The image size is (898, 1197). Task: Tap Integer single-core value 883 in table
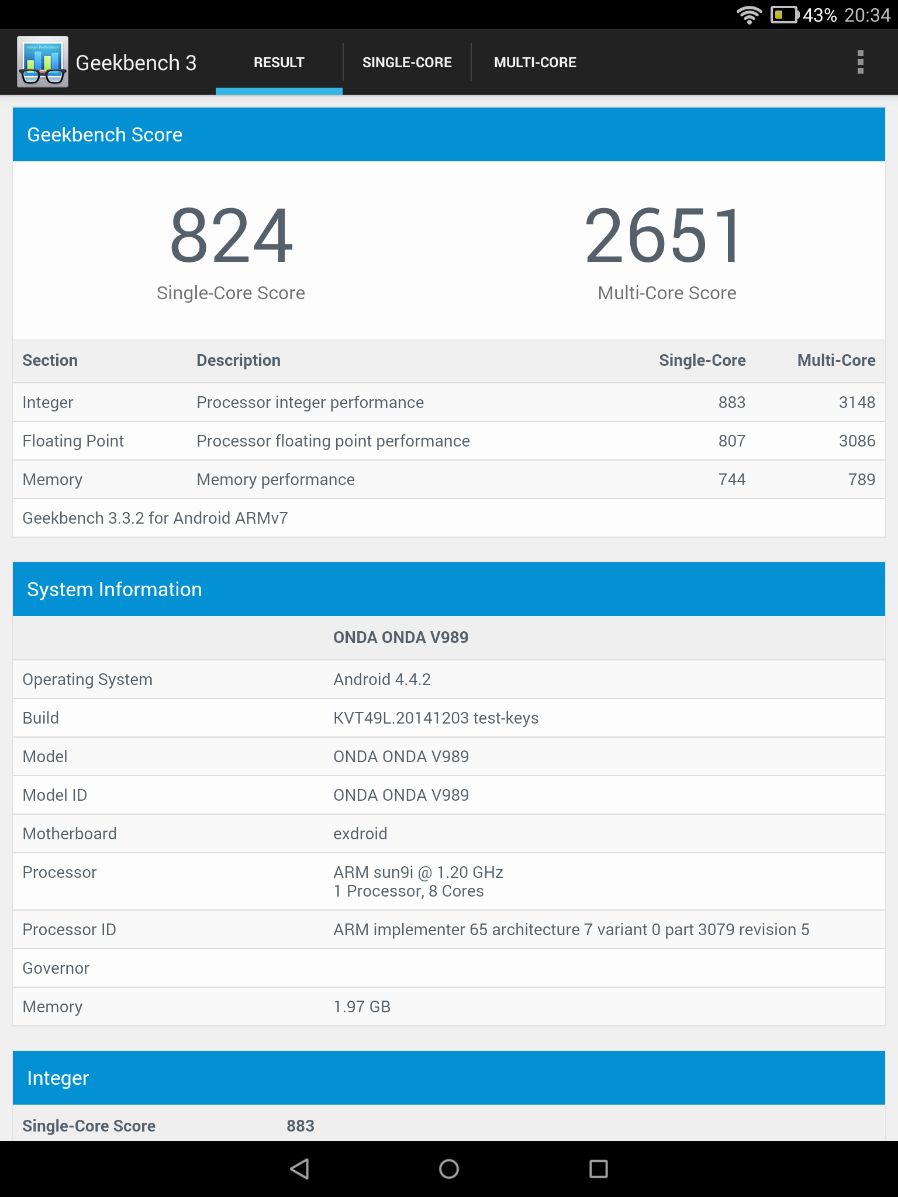[x=732, y=402]
